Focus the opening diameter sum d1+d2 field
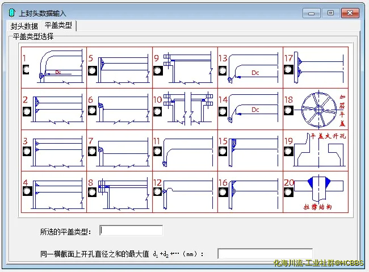Screen dimensions: 369x272 [265, 254]
